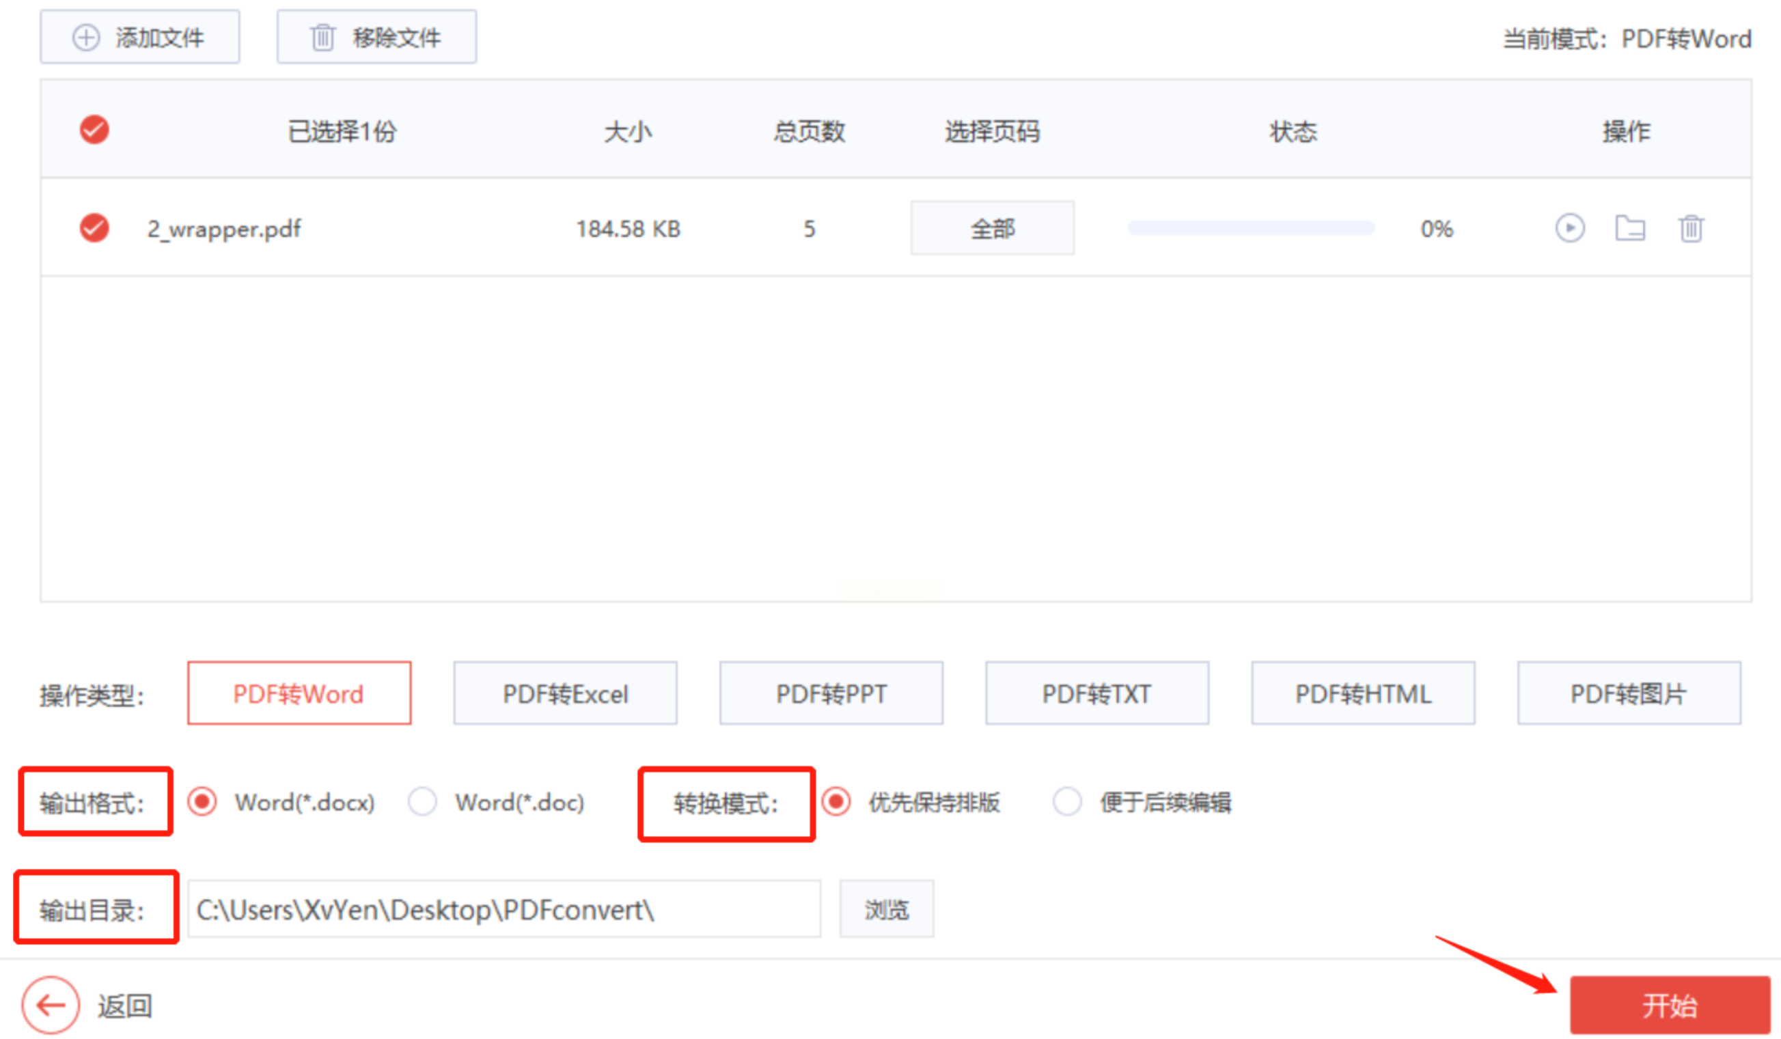Switch to PDF转图片 mode
1781x1039 pixels.
point(1629,693)
